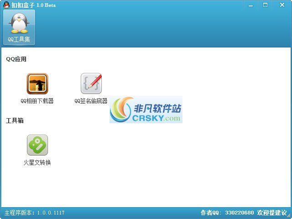Viewport: 292px width, 219px height.
Task: Click the QQ应用 section heading
Action: [x=16, y=59]
